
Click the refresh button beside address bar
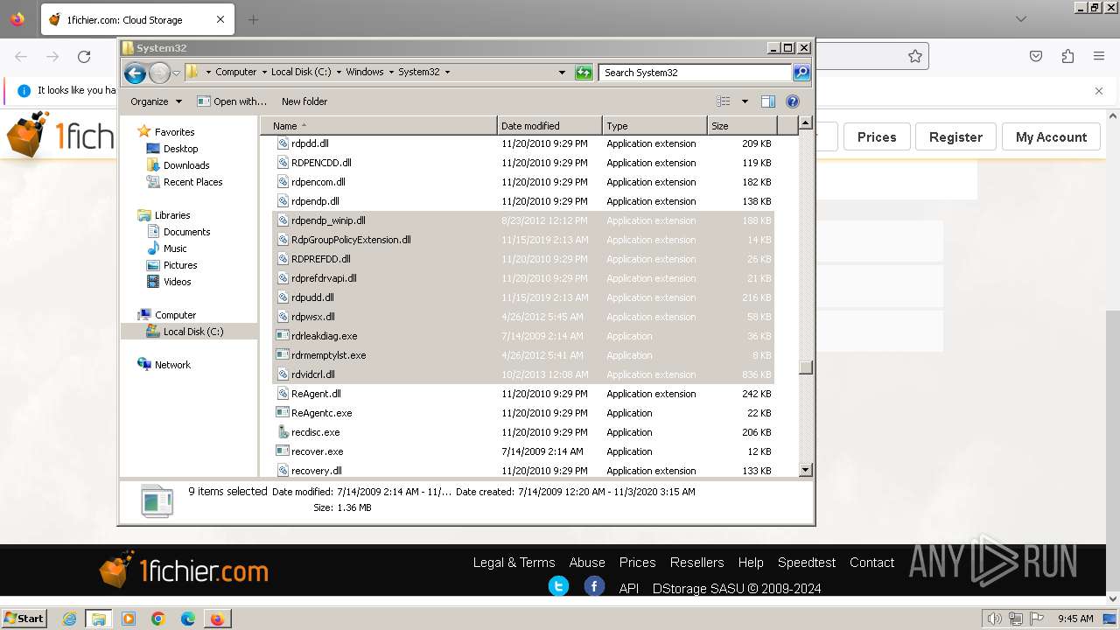[584, 73]
